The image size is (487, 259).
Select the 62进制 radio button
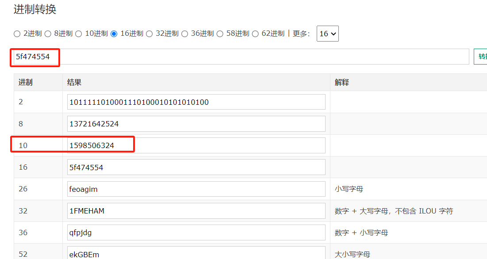[255, 34]
